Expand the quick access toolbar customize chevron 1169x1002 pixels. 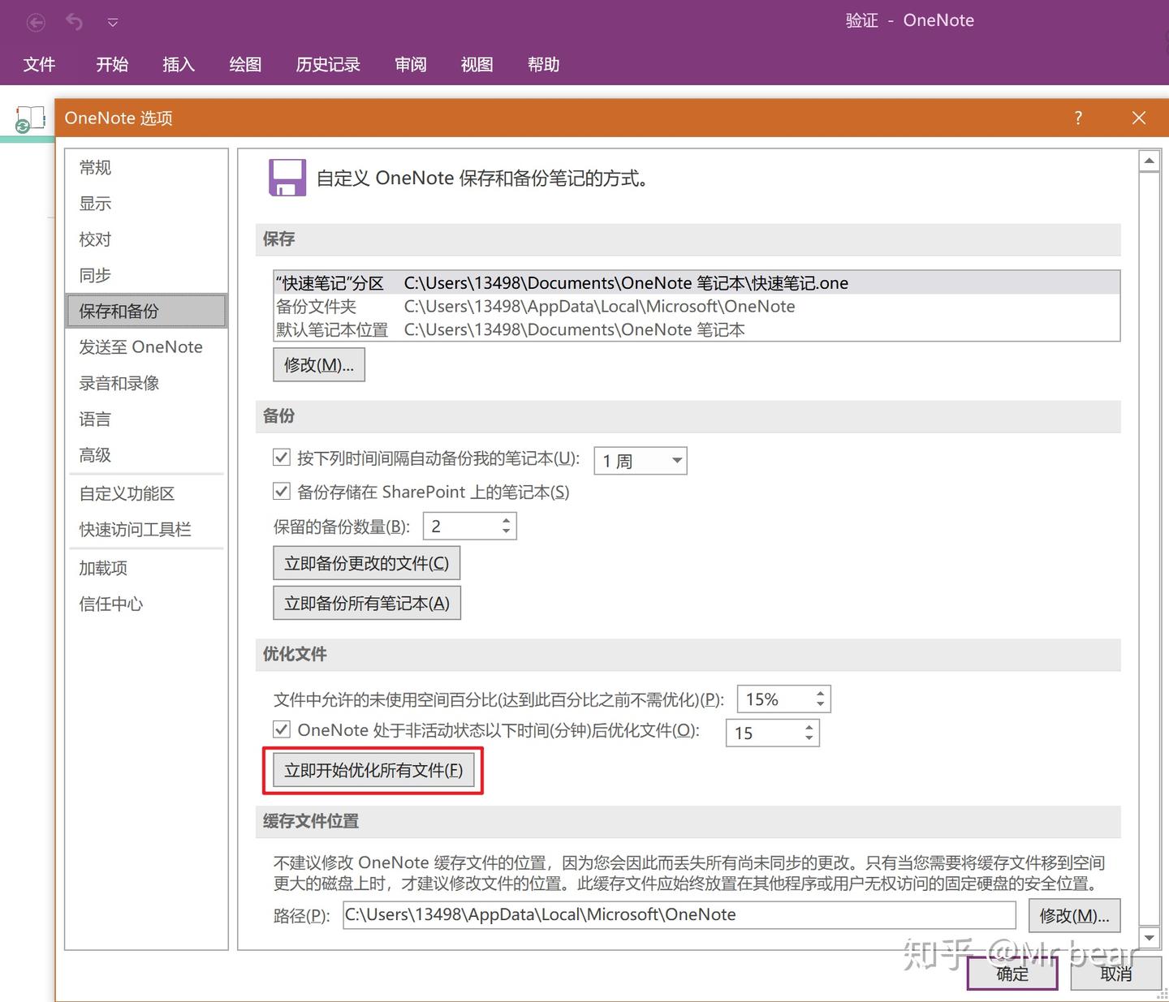tap(113, 22)
